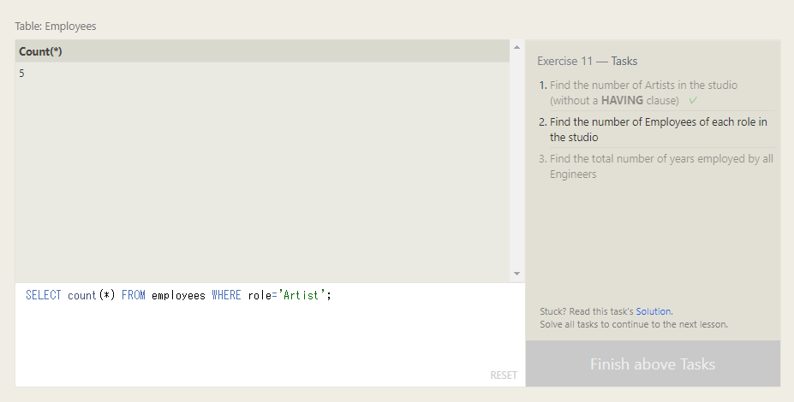Click the results pane scrollbar track
This screenshot has height=402, width=794.
click(516, 161)
